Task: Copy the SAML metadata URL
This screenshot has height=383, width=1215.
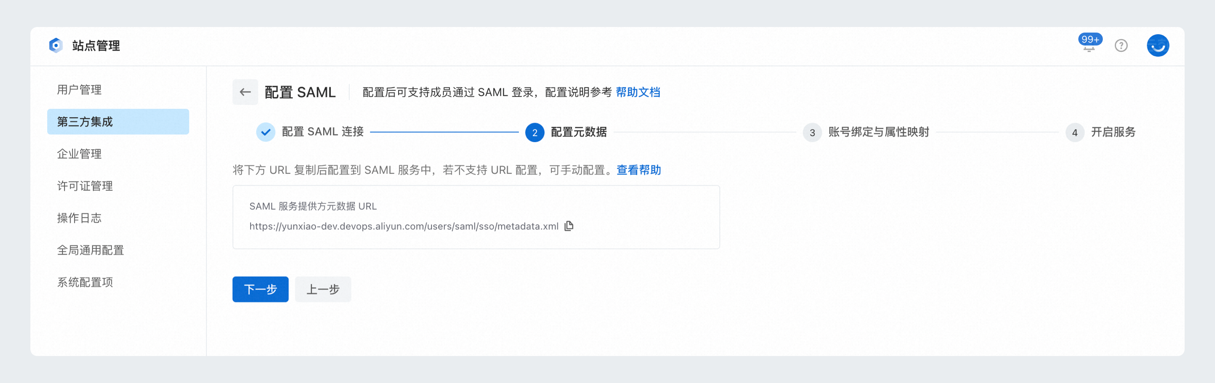Action: (x=569, y=226)
